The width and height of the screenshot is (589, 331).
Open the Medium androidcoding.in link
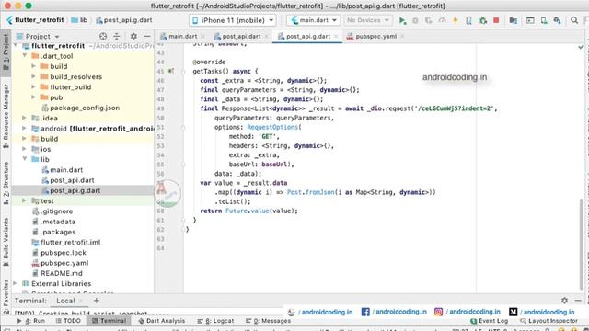click(542, 312)
